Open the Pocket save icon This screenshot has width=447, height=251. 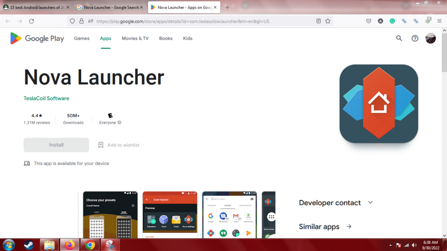pyautogui.click(x=368, y=21)
